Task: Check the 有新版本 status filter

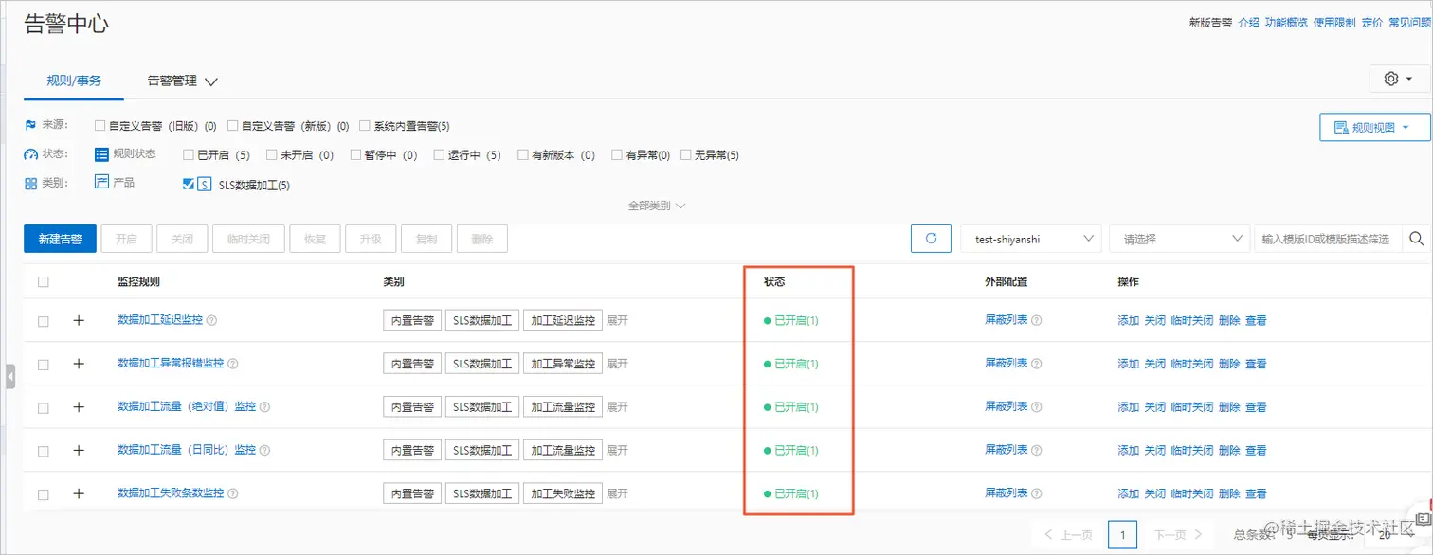Action: coord(522,154)
